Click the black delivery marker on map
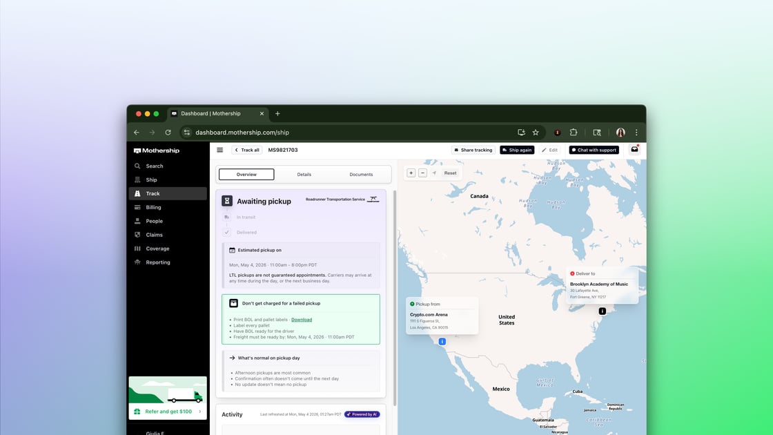This screenshot has height=435, width=773. click(x=603, y=311)
